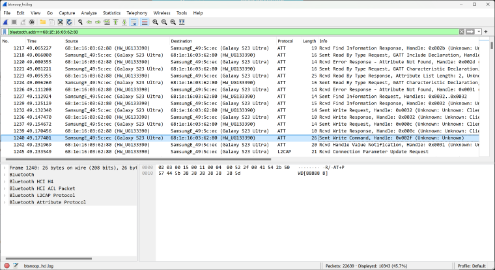Screen dimensions: 495x270
Task: Open display filter bookmarks
Action: pos(5,32)
